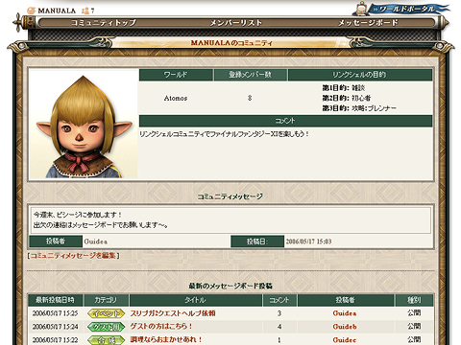461x345 pixels.
Task: Click the MANUALA linkshell icon
Action: 31,11
